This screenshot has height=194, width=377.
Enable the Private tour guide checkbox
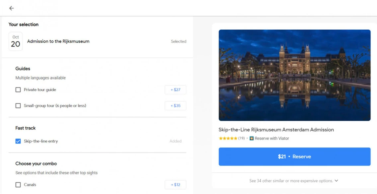(x=18, y=90)
